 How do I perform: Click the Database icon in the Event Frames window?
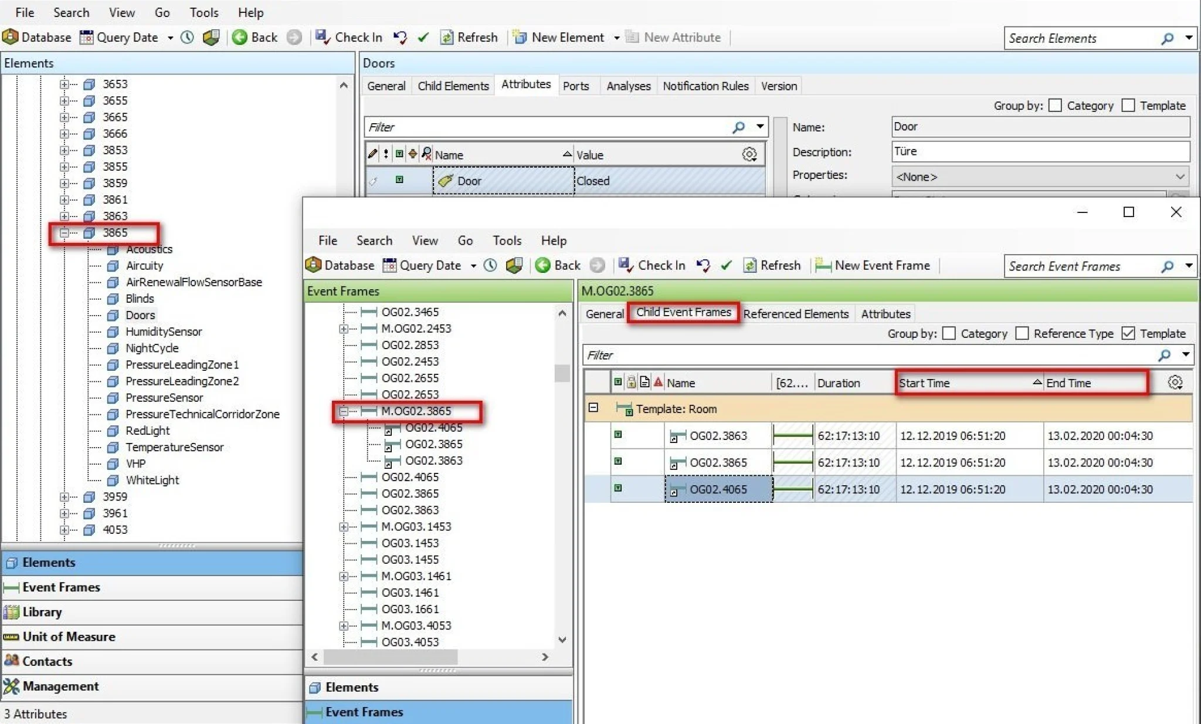[x=314, y=265]
